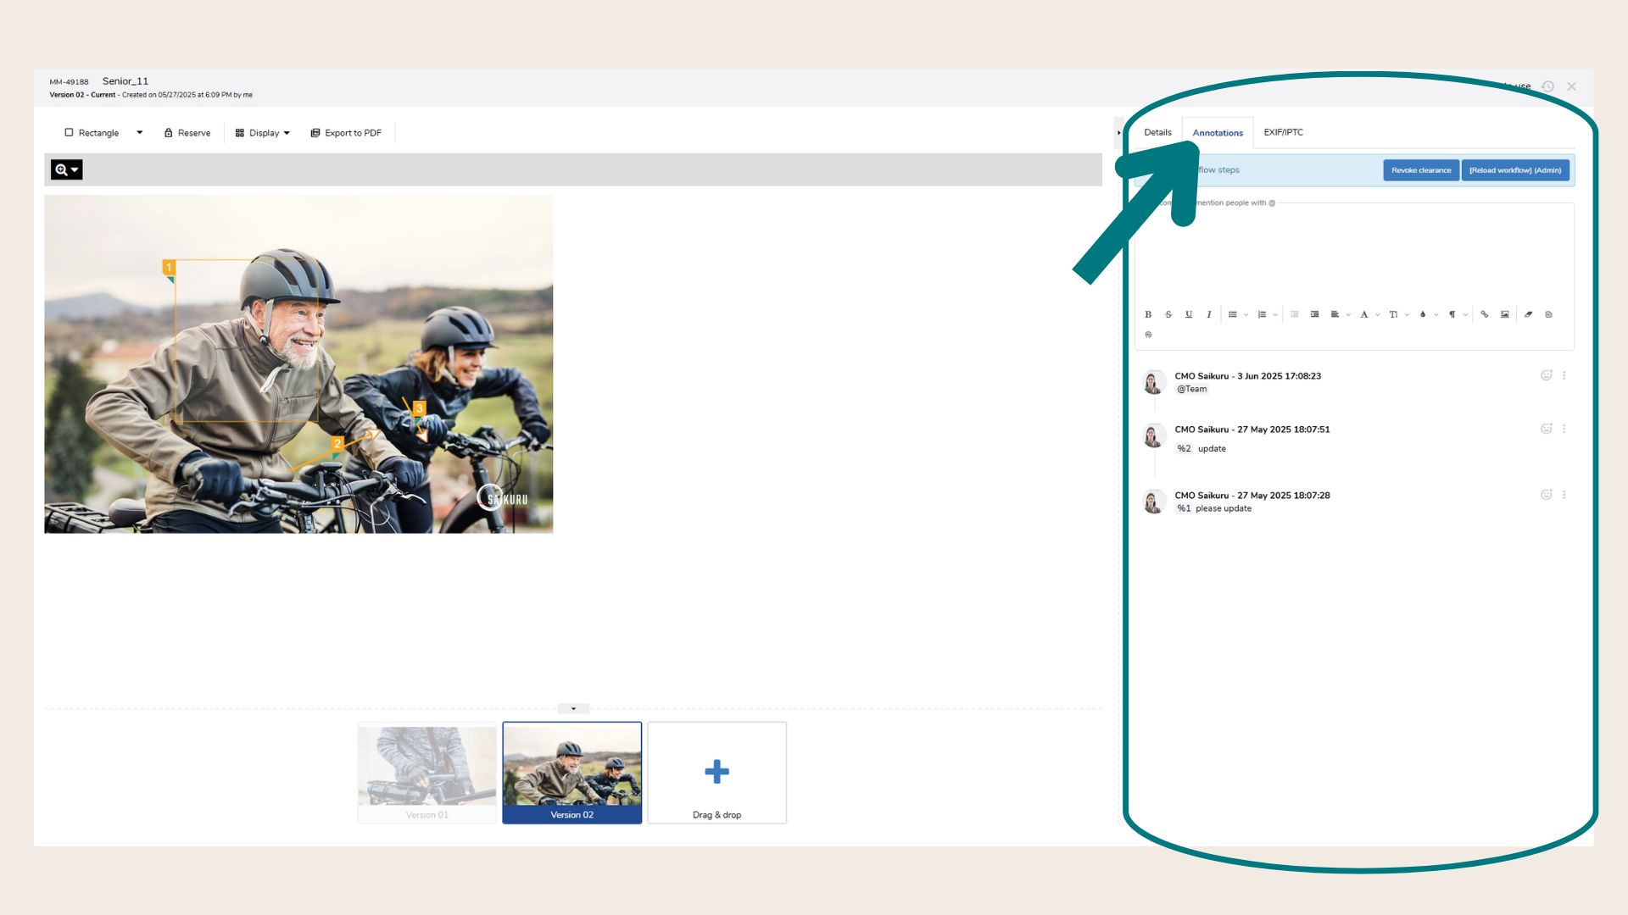Open Rectangle tool dropdown arrow
1628x915 pixels.
coord(140,133)
